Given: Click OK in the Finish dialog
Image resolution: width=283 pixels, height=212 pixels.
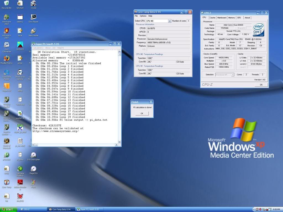Looking at the screenshot, I should [x=142, y=113].
